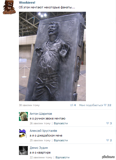Click the share megaphone icon
Image resolution: width=116 pixels, height=160 pixels.
(x=72, y=105)
